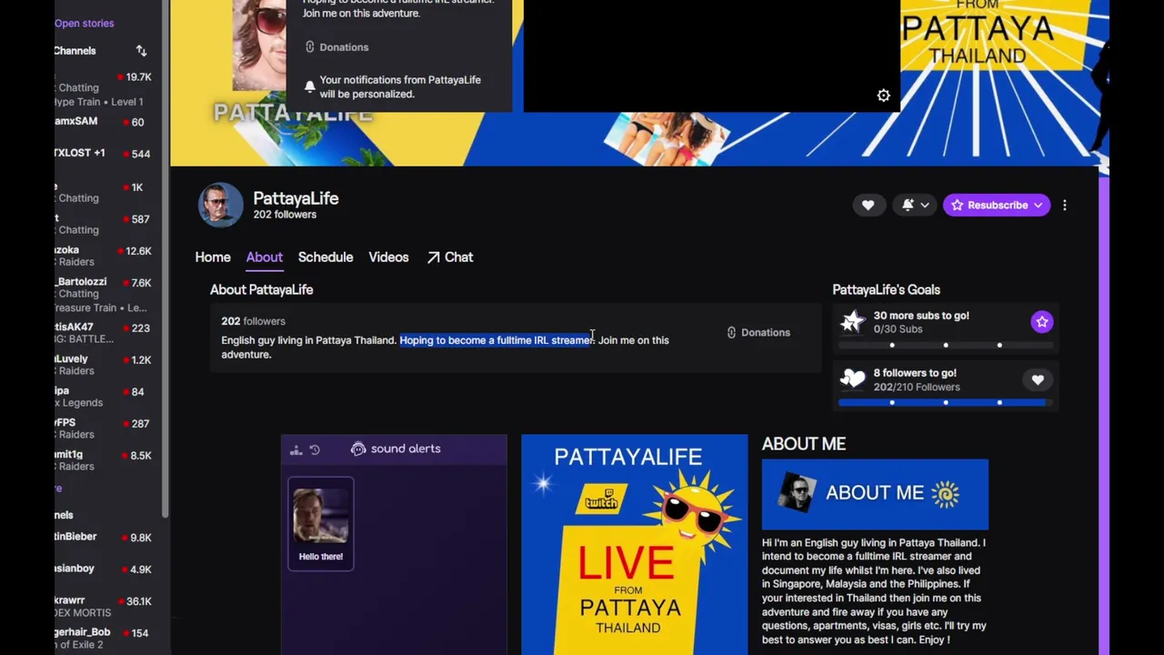Open the Sound Alerts history clock icon
The height and width of the screenshot is (655, 1164).
coord(315,449)
